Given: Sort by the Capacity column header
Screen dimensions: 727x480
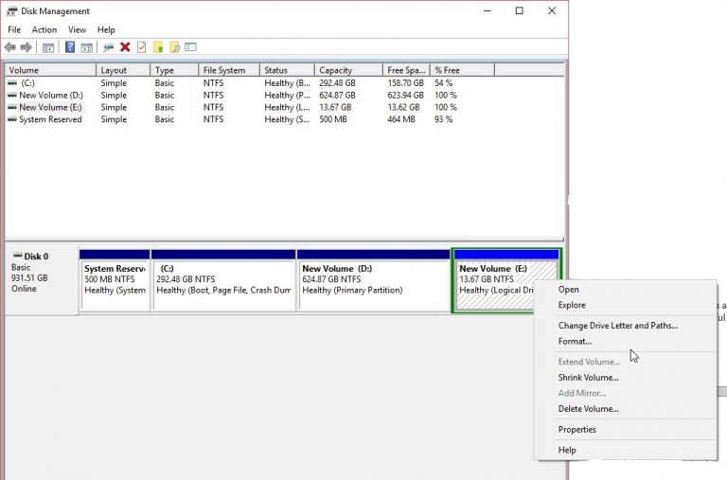Looking at the screenshot, I should pos(336,70).
